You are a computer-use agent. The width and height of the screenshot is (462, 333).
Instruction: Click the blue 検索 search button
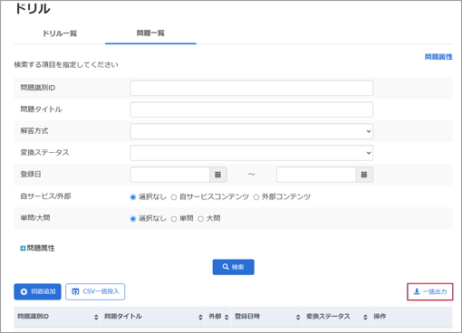tap(234, 267)
